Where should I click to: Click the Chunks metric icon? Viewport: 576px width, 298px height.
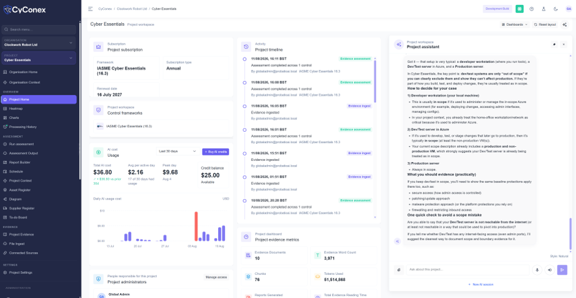click(248, 277)
